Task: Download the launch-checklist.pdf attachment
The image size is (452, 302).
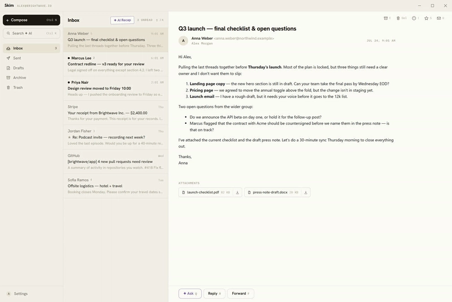Action: 237,192
